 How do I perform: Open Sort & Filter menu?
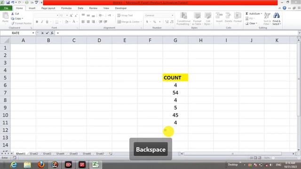tap(267, 19)
